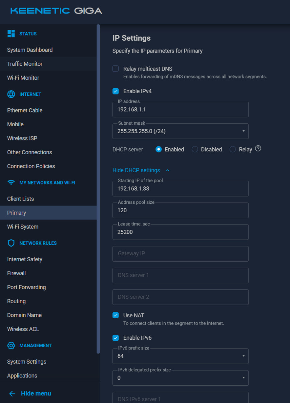The image size is (290, 403).
Task: Collapse the Hide DHCP settings section
Action: click(x=141, y=170)
